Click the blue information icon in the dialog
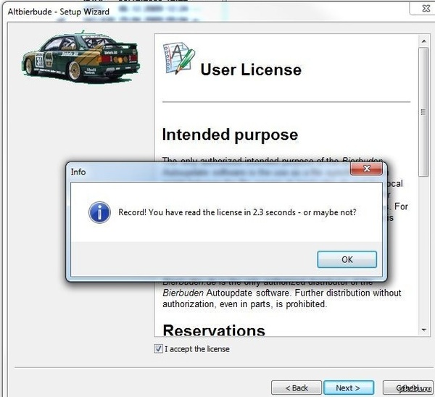The image size is (435, 397). [x=98, y=212]
